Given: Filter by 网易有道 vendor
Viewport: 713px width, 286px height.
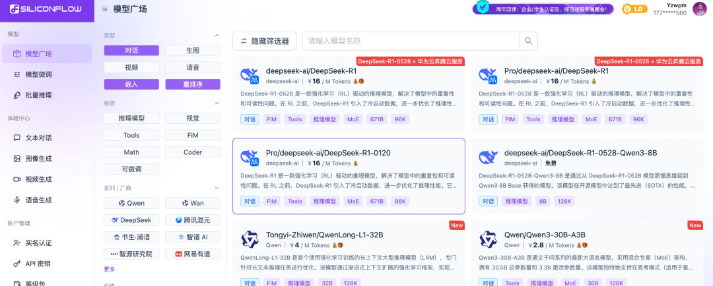Looking at the screenshot, I should [x=193, y=254].
